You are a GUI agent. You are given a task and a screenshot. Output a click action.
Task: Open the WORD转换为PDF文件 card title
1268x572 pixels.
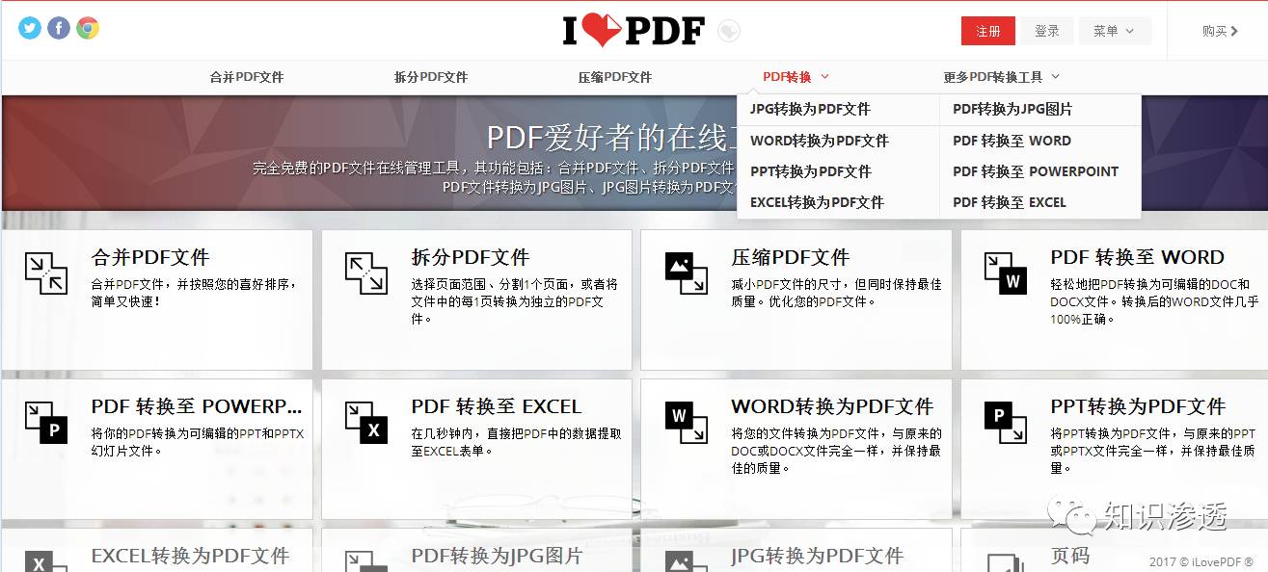(x=833, y=407)
